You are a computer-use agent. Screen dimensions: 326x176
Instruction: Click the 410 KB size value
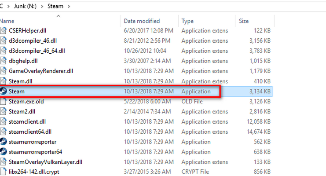tap(262, 81)
